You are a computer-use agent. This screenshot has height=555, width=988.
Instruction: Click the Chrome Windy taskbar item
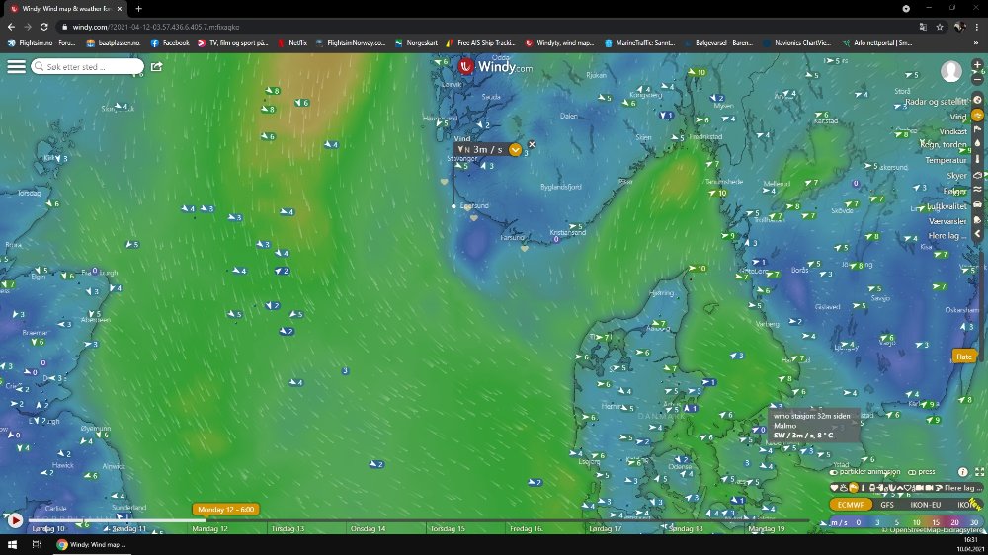click(x=92, y=545)
